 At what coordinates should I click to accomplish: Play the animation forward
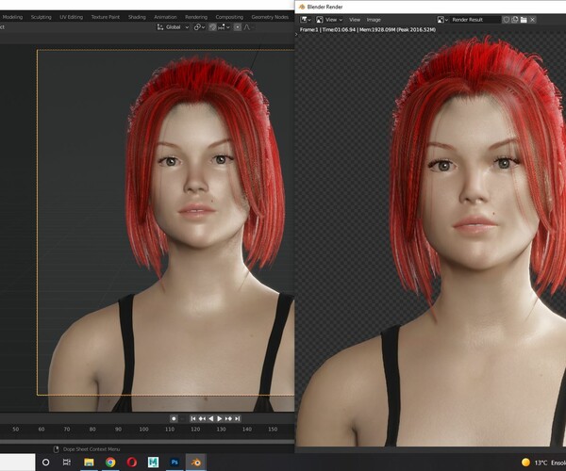pyautogui.click(x=220, y=418)
